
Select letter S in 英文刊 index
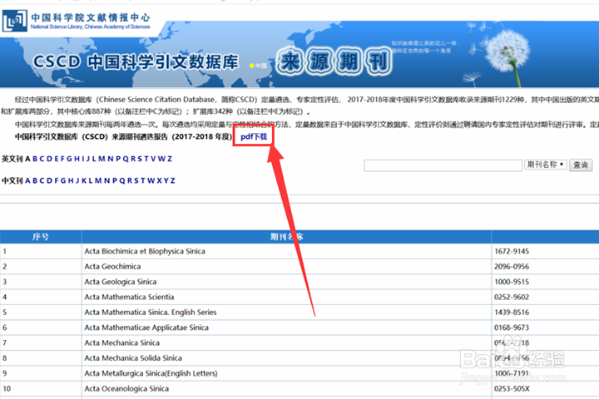point(140,159)
